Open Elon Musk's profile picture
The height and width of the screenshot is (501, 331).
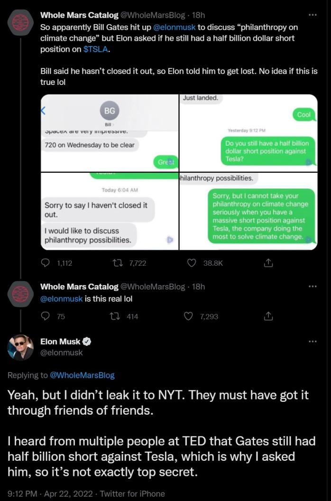click(21, 347)
